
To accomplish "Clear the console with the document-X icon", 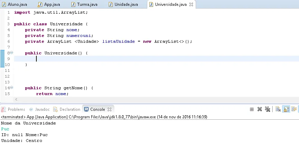I will (278, 109).
